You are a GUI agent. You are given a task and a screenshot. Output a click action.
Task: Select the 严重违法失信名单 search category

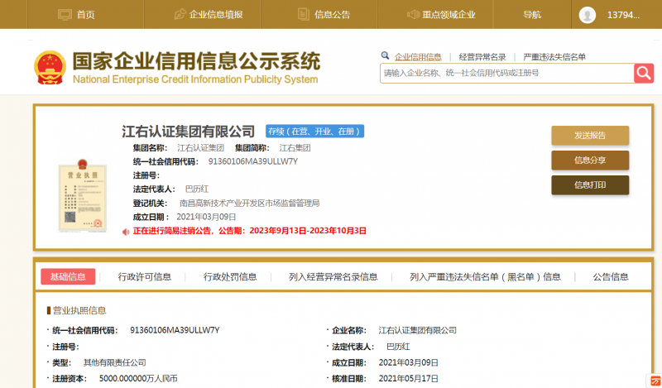(x=554, y=56)
